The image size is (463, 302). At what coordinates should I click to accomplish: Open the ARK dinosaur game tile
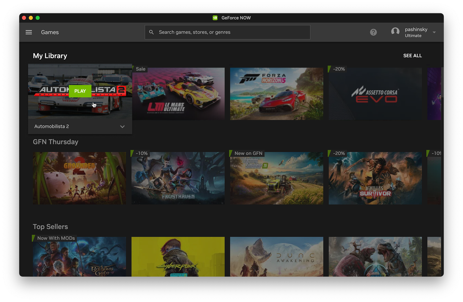coord(375,257)
